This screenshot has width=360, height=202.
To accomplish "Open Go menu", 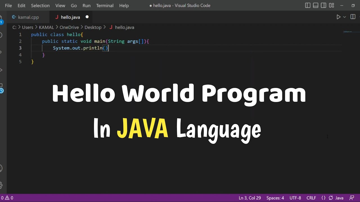I will click(74, 5).
